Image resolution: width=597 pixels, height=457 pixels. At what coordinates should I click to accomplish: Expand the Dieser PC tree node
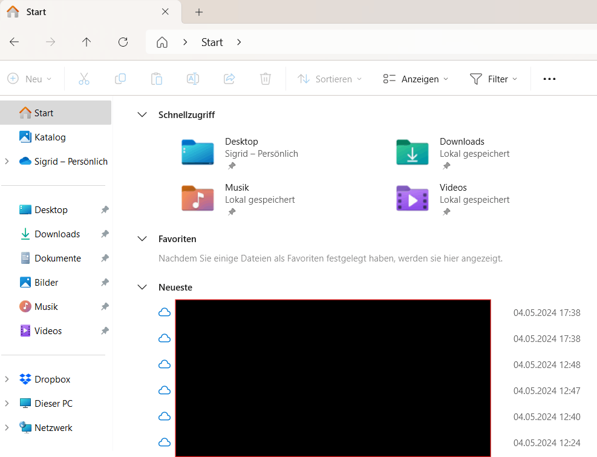(7, 403)
